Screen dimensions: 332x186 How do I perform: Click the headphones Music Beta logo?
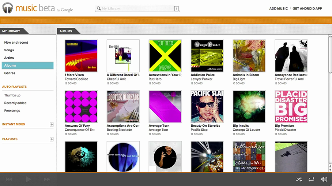pyautogui.click(x=8, y=8)
